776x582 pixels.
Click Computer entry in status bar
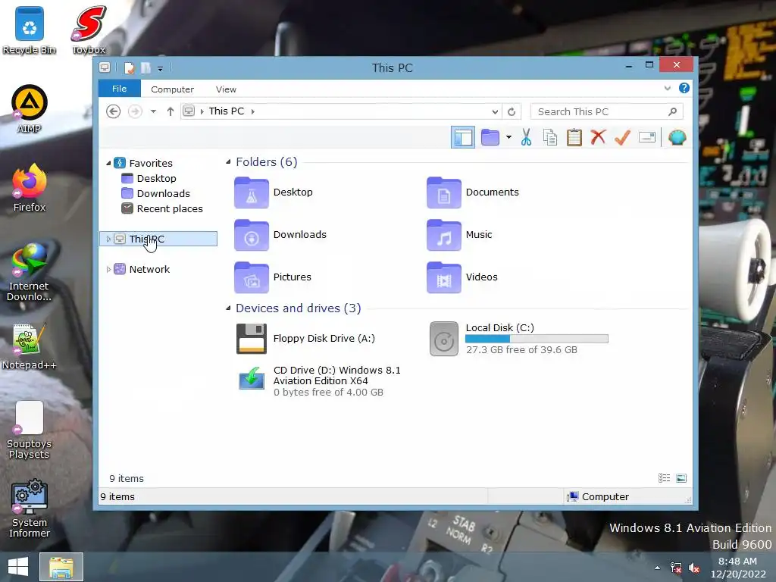[599, 496]
